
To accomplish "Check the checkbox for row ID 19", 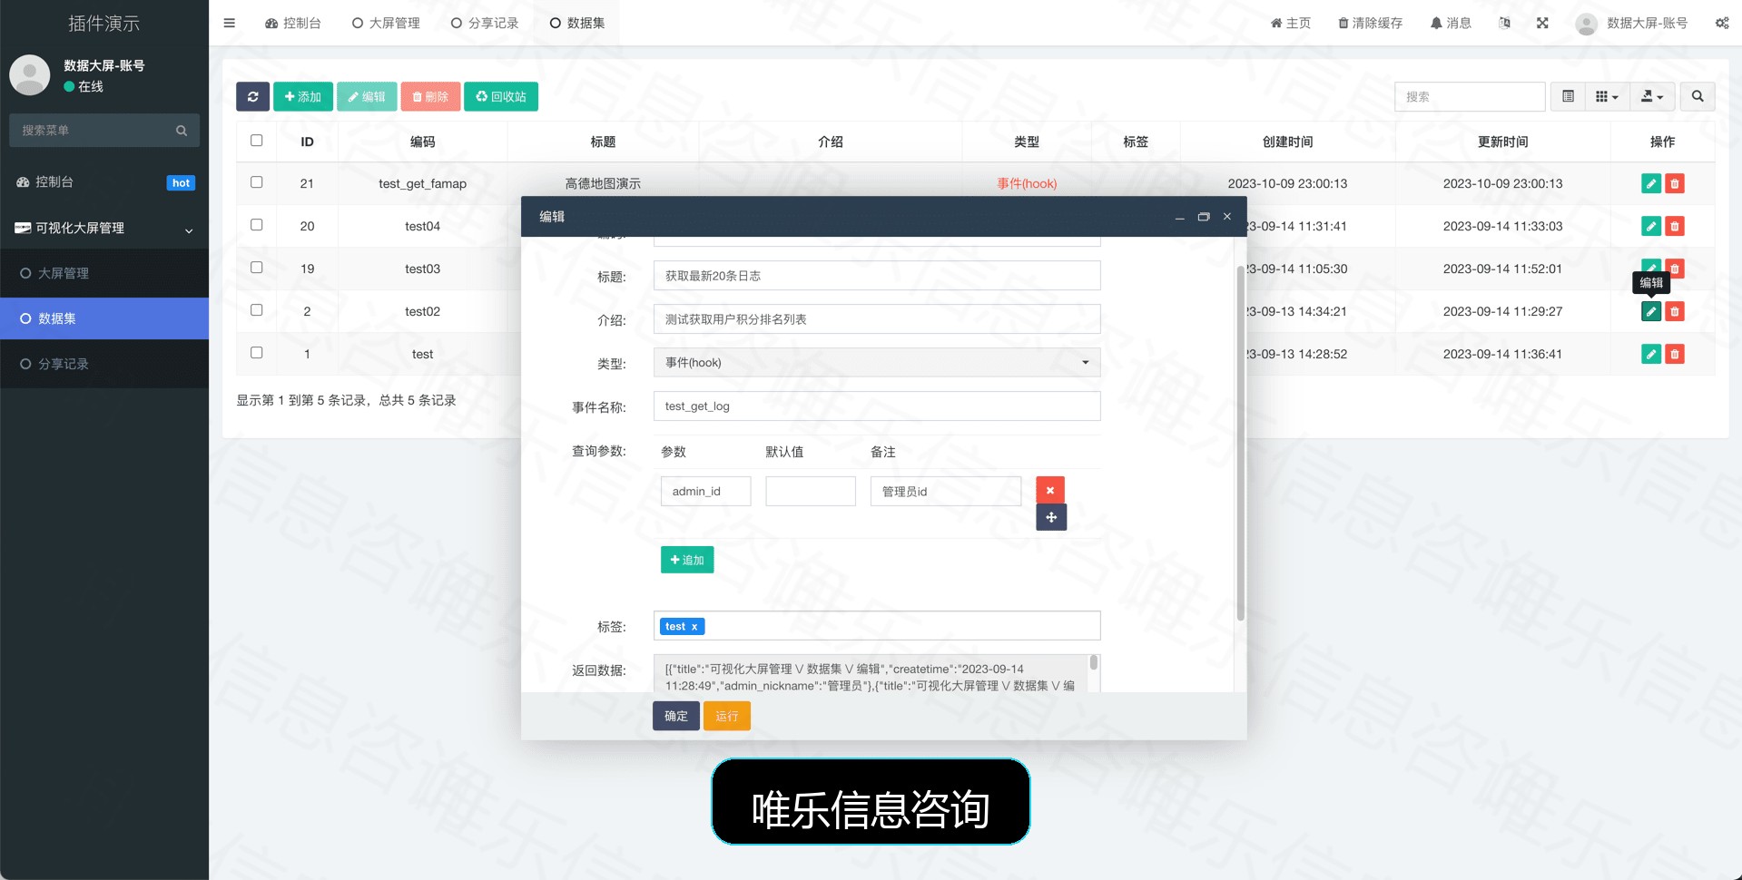I will (x=257, y=268).
